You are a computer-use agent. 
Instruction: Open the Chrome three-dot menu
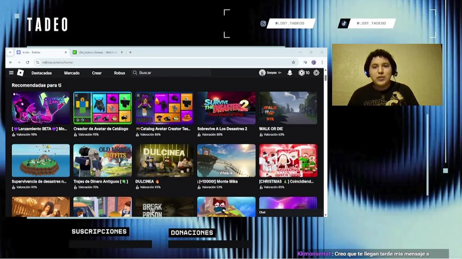[322, 62]
